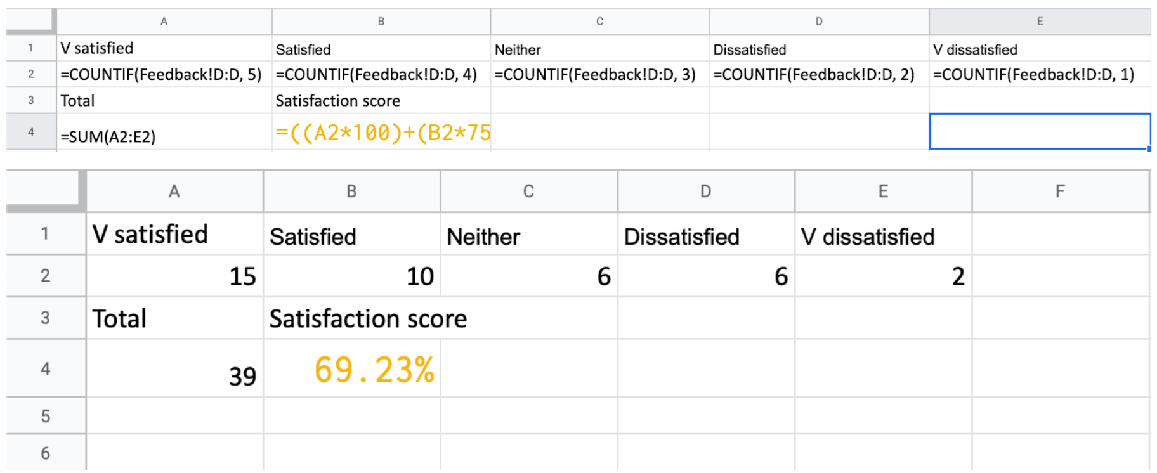Viewport: 1157px width, 473px height.
Task: Click the cell showing total 39
Action: (174, 369)
